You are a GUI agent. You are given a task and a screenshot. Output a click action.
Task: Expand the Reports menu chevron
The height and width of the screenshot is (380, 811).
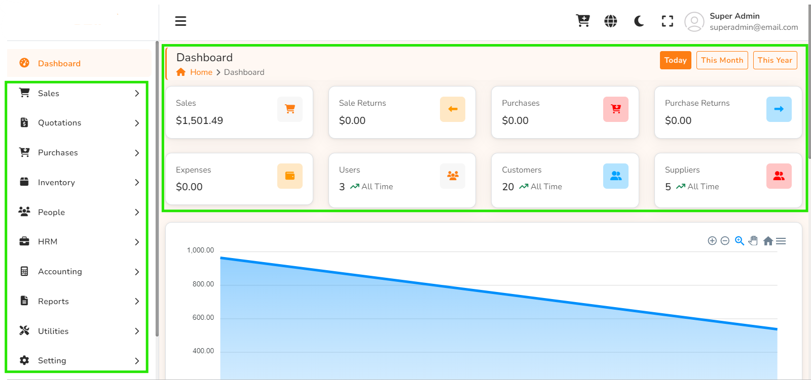(137, 301)
